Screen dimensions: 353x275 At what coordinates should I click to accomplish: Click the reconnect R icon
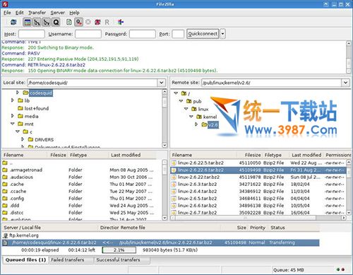(107, 22)
